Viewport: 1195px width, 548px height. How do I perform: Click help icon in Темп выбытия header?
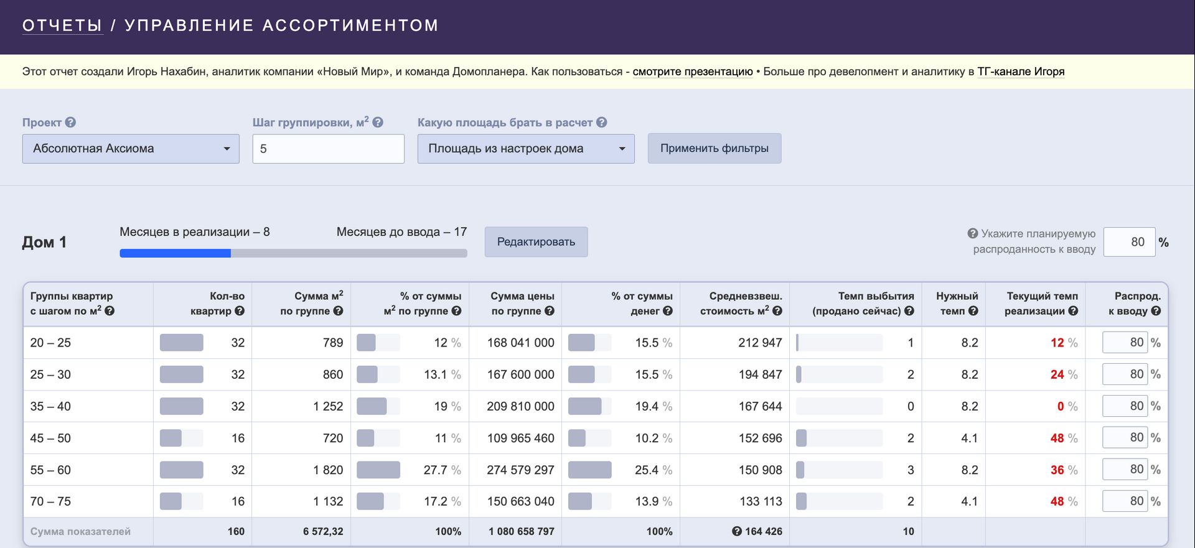[x=909, y=311]
